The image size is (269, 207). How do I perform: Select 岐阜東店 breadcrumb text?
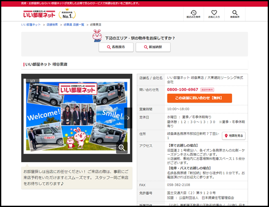point(95,25)
